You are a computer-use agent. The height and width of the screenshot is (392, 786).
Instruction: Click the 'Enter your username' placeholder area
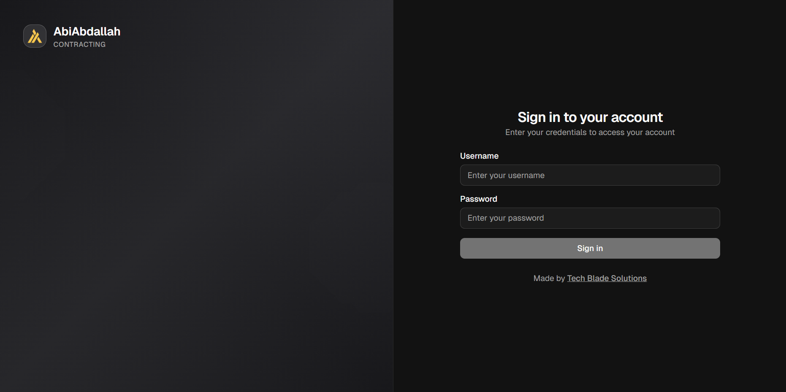(x=506, y=175)
